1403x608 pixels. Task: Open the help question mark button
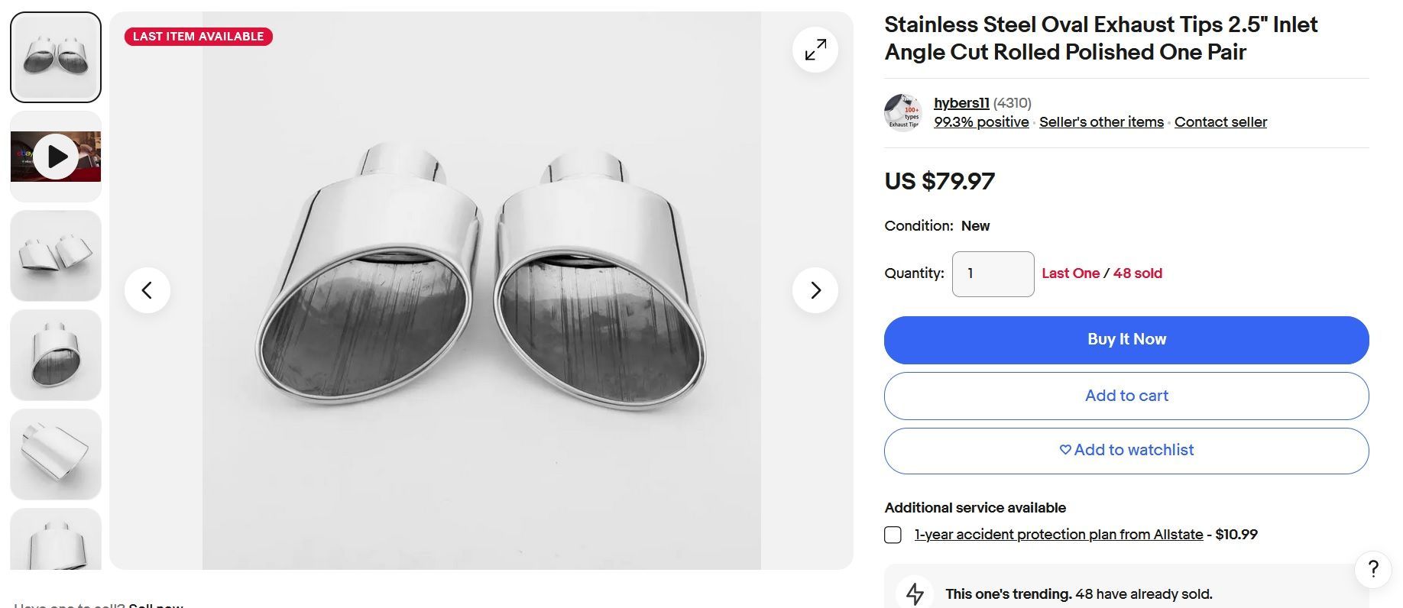pyautogui.click(x=1372, y=569)
